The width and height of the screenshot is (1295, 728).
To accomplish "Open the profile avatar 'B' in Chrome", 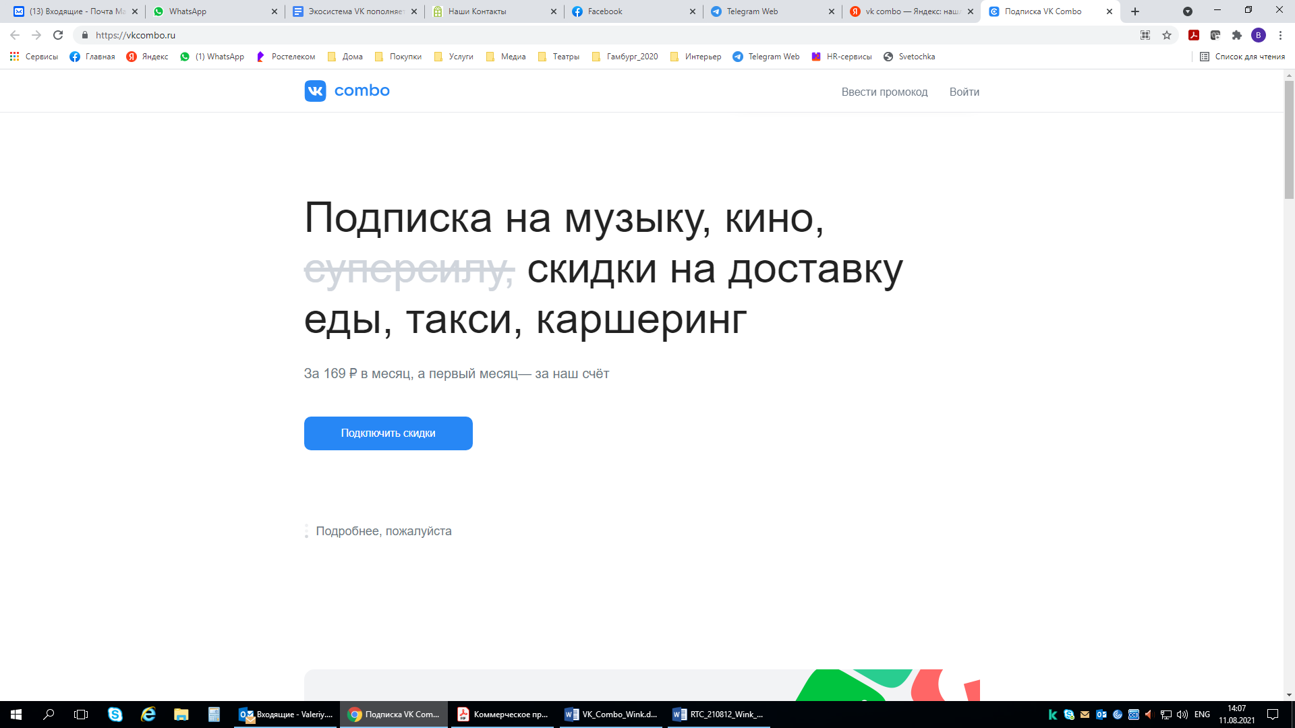I will click(1258, 34).
